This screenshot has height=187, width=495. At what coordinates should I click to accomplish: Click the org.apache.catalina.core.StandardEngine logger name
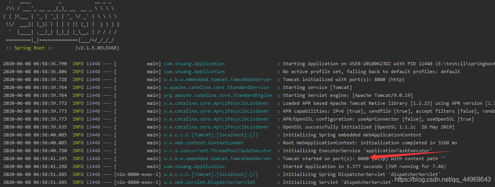click(x=218, y=95)
